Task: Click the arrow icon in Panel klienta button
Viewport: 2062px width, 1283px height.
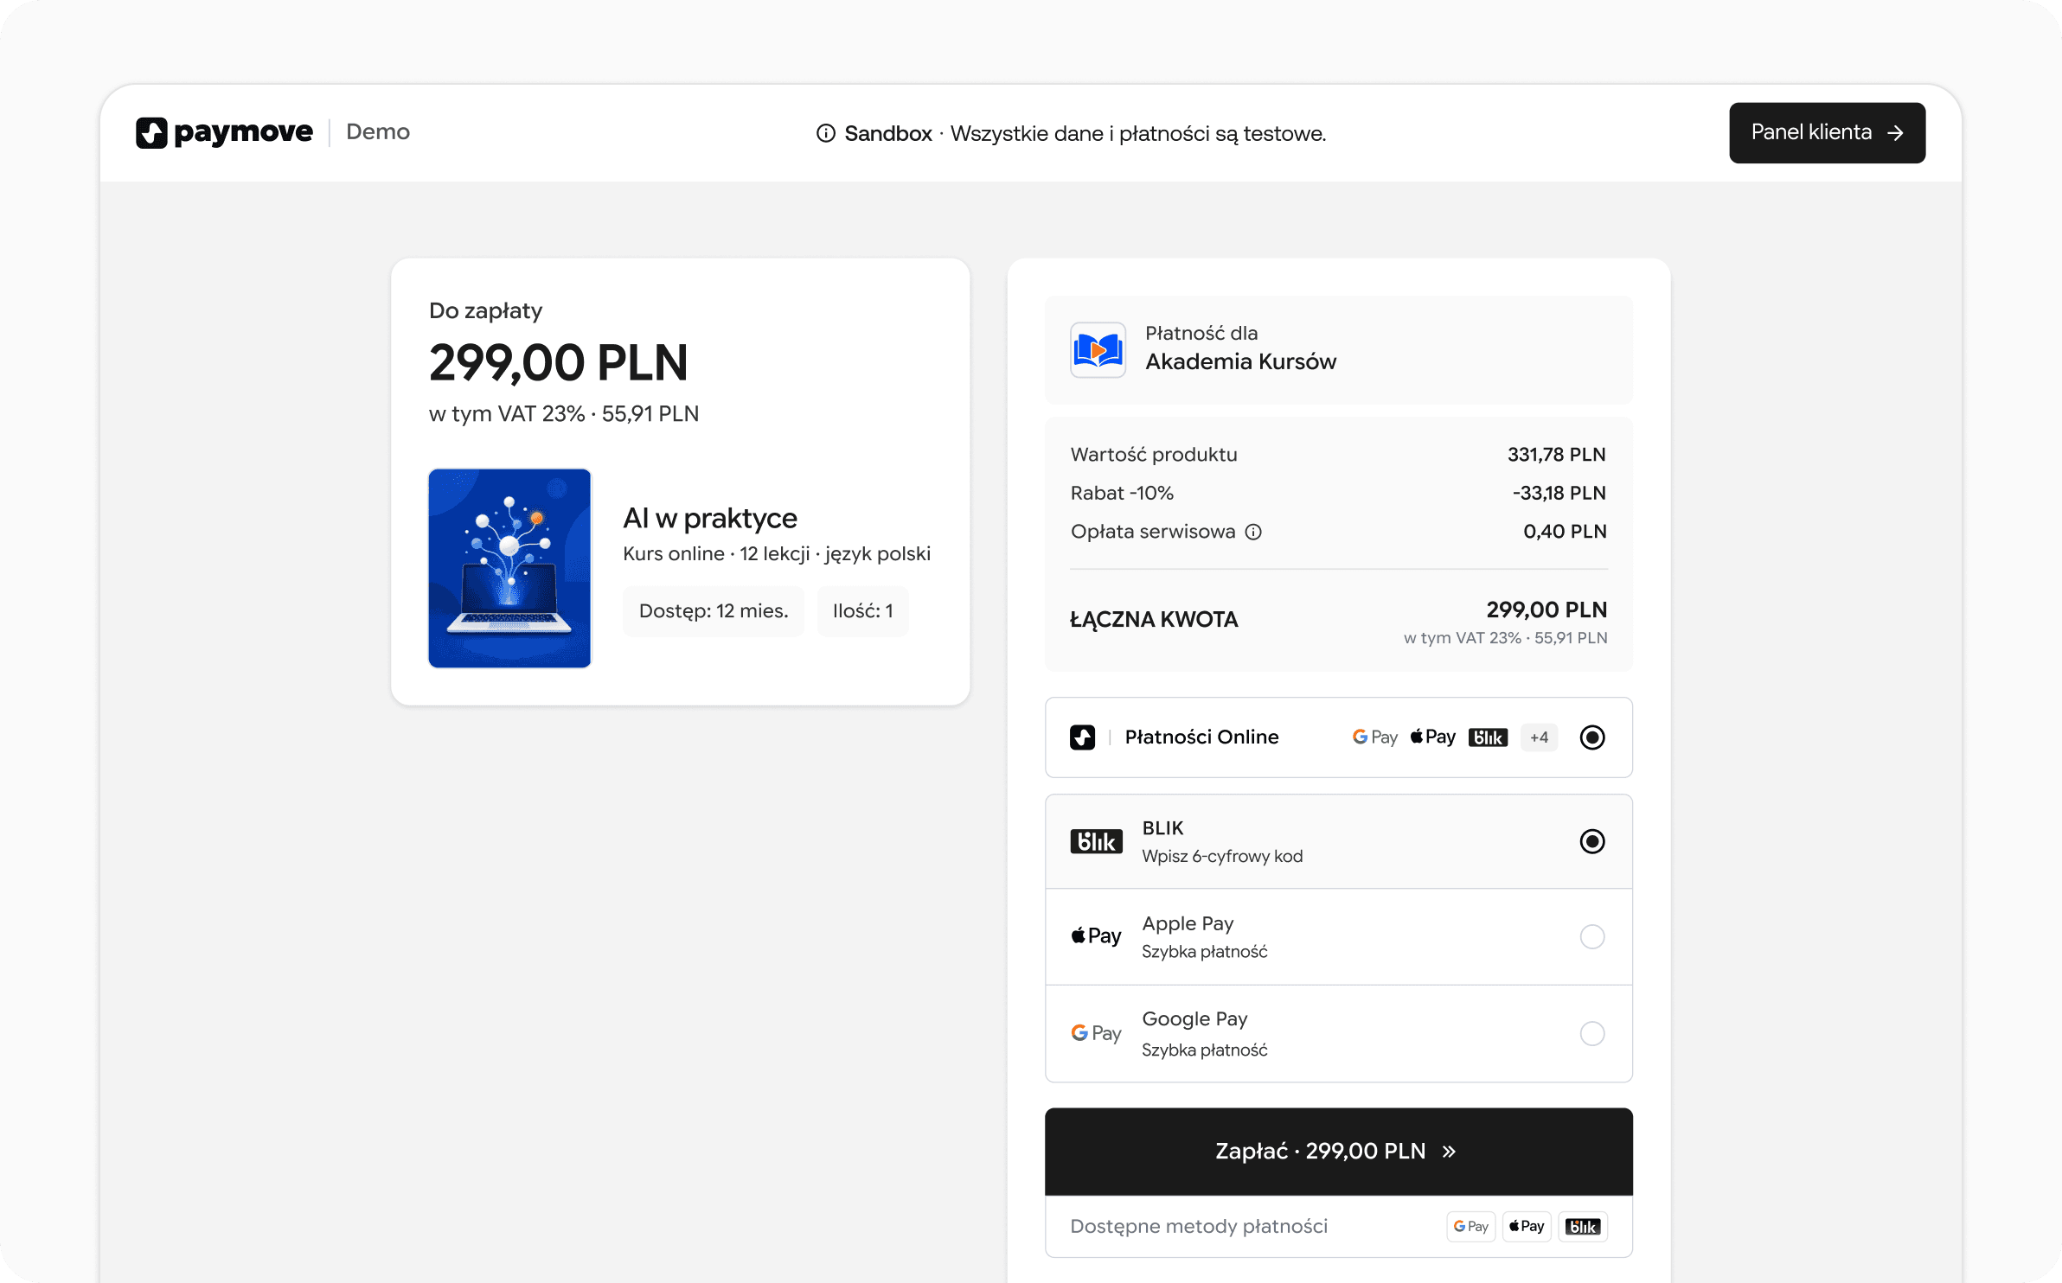Action: [x=1895, y=133]
